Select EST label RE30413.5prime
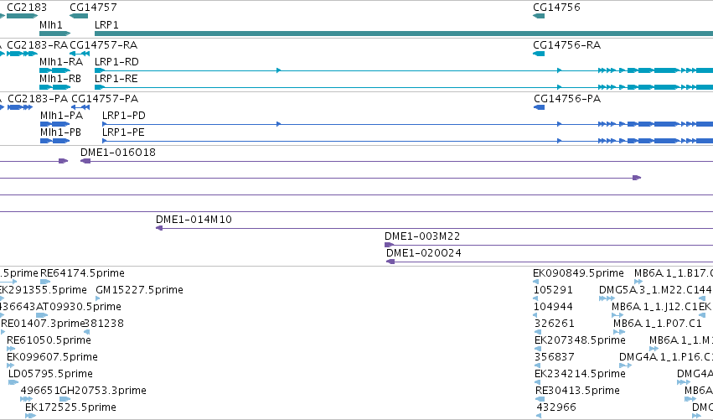The height and width of the screenshot is (420, 713). pyautogui.click(x=577, y=391)
